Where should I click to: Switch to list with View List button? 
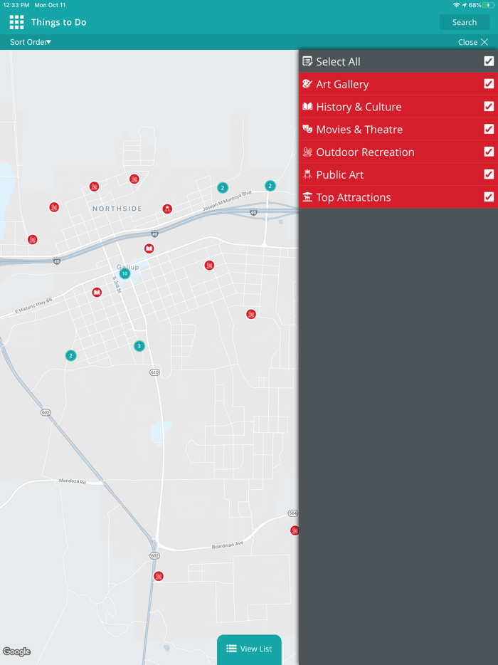click(x=249, y=649)
